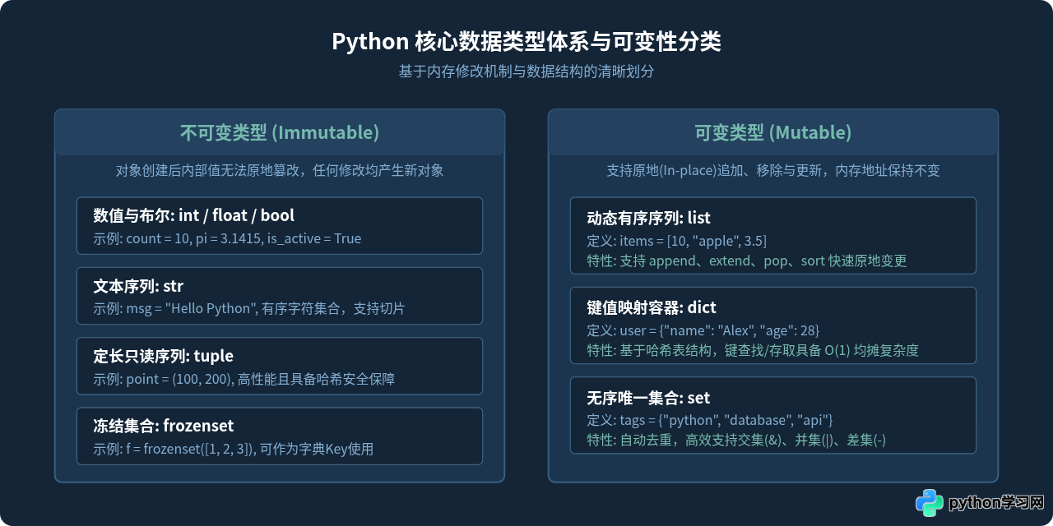Click the 'python学习网' label
Screen dimensions: 1053x526
click(996, 503)
